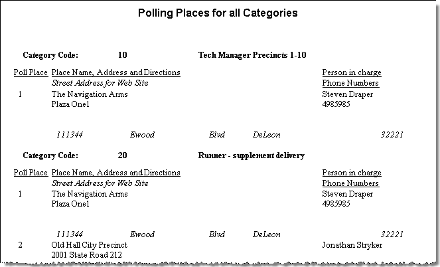Viewport: 440px width, 267px height.
Task: Click first Place Name, Address and Directions header
Action: [x=116, y=72]
